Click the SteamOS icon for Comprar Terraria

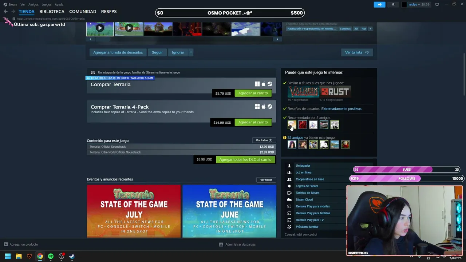tap(270, 84)
